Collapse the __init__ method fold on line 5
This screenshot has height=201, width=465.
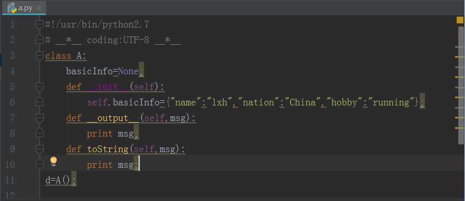[x=40, y=87]
